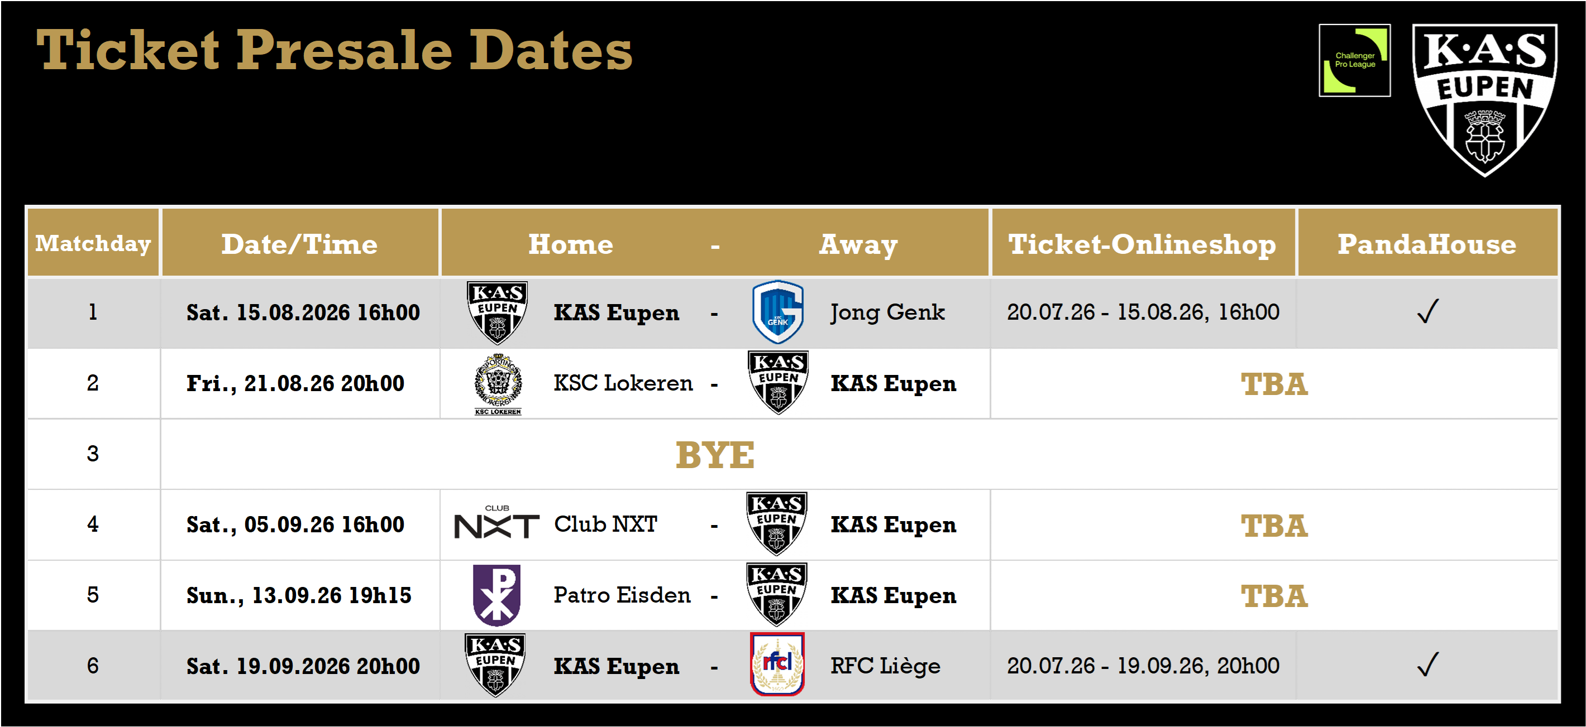This screenshot has width=1586, height=727.
Task: Click the Patro Eisden purple crest
Action: tap(496, 595)
